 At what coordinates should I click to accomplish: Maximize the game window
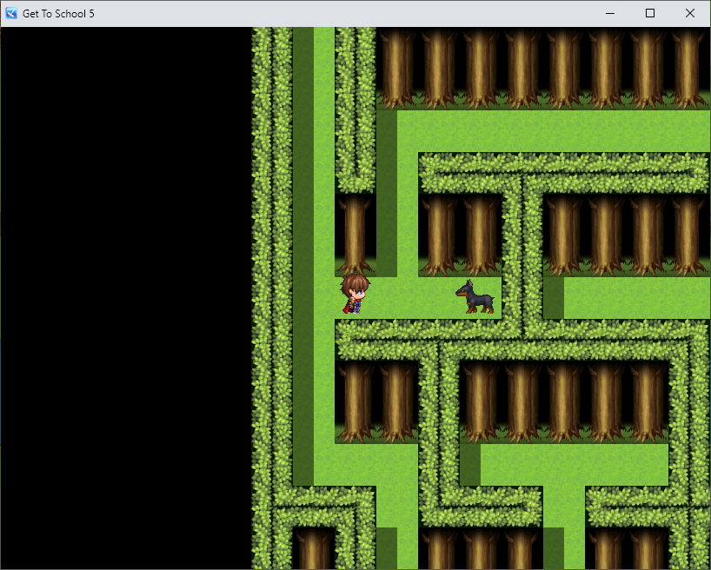[x=650, y=13]
